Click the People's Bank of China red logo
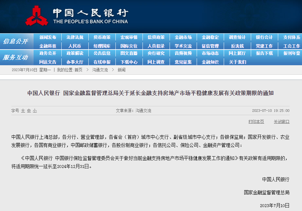Viewport: 302px width, 211px height. [x=37, y=16]
